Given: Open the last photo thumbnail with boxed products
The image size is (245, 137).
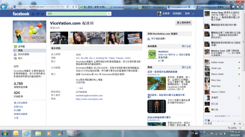Looking at the screenshot, I should (133, 38).
